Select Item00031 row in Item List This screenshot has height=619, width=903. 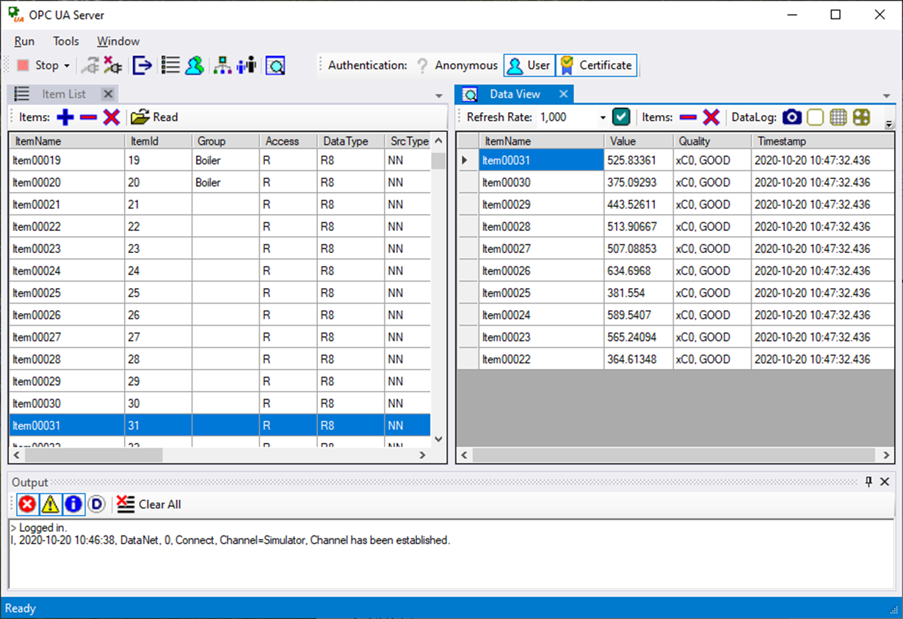point(220,425)
